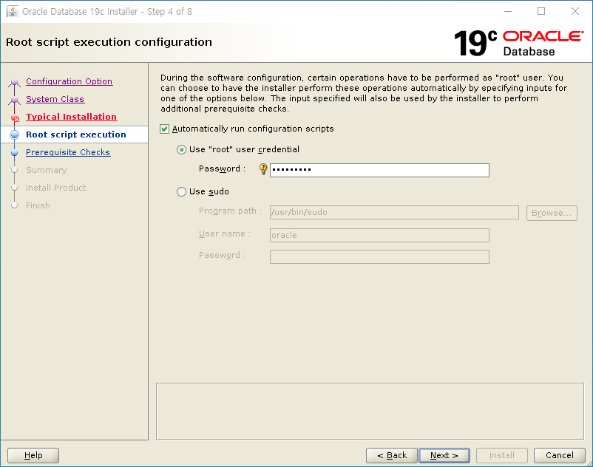Viewport: 593px width, 467px height.
Task: Click the Browse button for sudo path
Action: pos(552,213)
